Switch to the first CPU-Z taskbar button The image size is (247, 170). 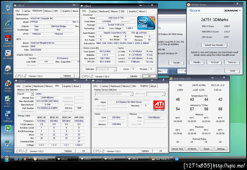click(x=67, y=159)
